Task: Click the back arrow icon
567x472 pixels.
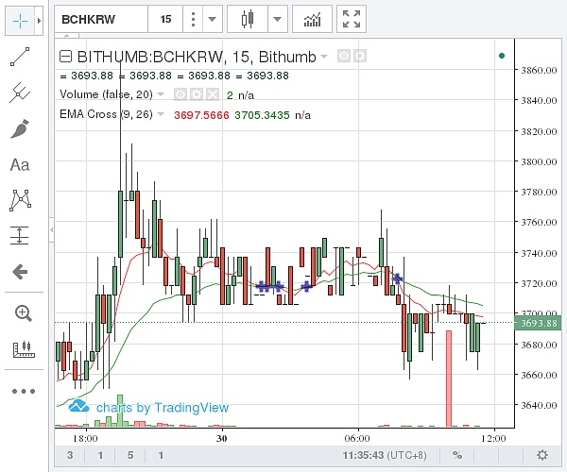Action: 20,272
